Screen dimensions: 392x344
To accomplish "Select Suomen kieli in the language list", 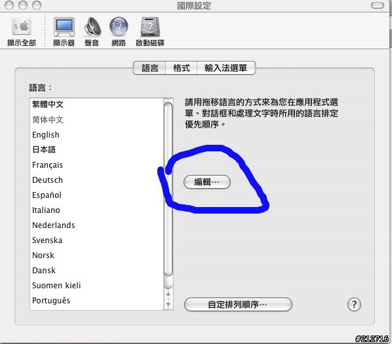I will coord(96,285).
